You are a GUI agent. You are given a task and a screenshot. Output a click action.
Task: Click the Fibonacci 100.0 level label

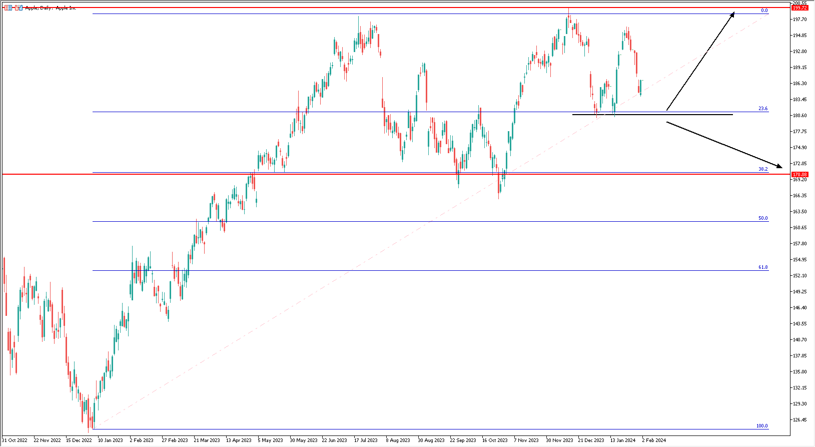762,426
